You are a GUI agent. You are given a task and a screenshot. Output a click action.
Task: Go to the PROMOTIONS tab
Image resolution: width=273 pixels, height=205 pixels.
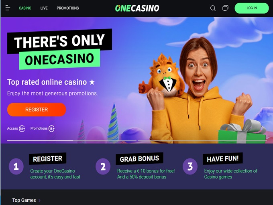(x=68, y=8)
